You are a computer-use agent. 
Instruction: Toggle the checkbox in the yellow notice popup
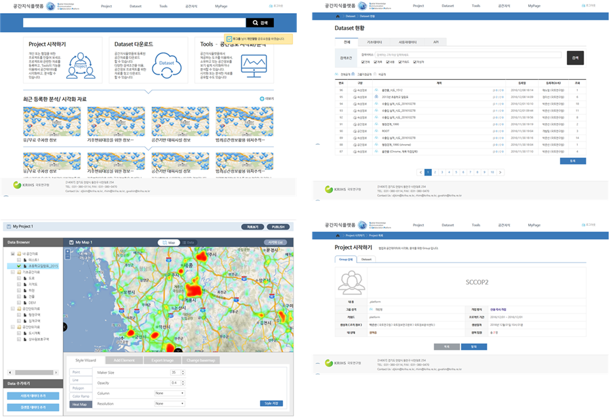point(229,39)
